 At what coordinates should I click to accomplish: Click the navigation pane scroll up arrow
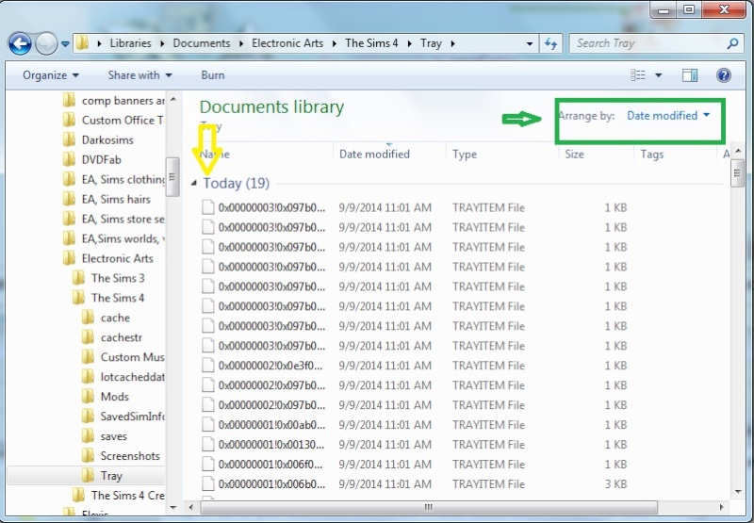point(173,100)
